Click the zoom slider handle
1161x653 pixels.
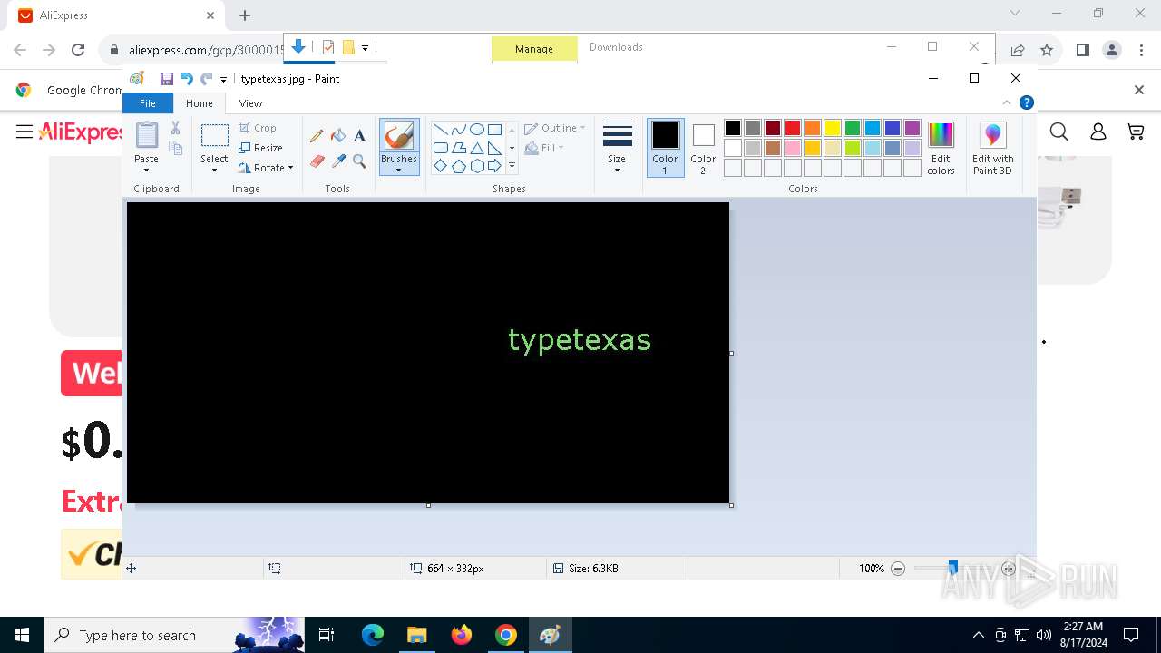tap(952, 568)
